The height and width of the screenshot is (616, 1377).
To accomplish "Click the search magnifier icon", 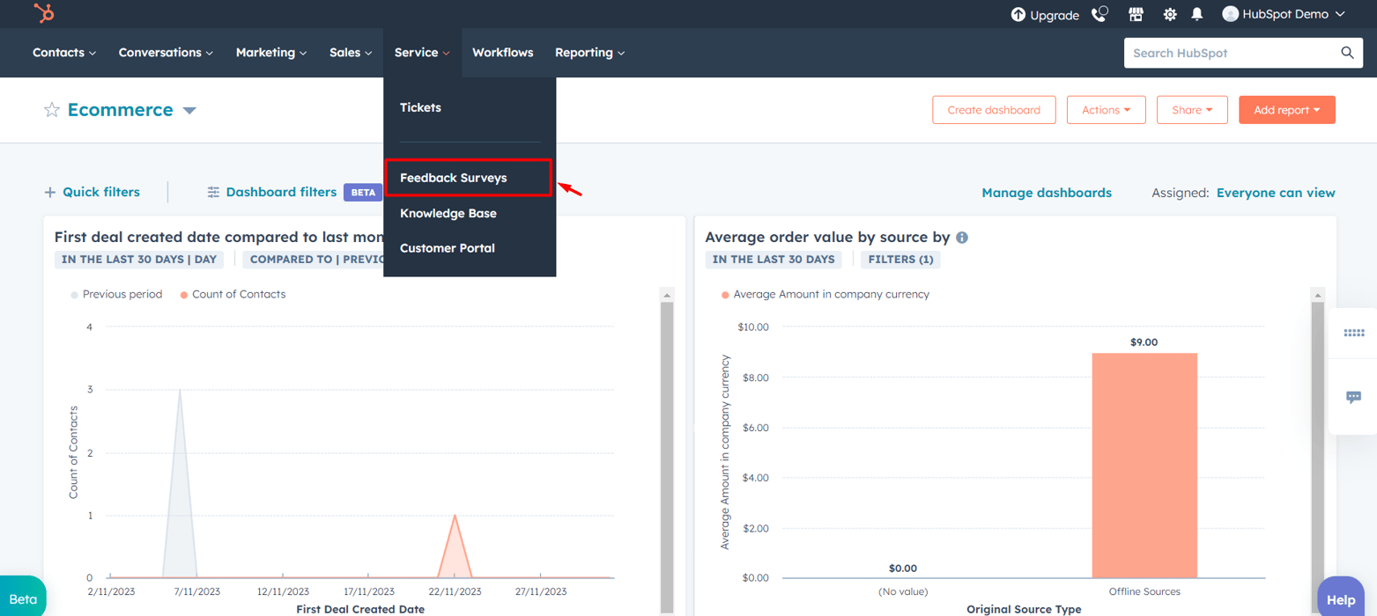I will [x=1346, y=52].
